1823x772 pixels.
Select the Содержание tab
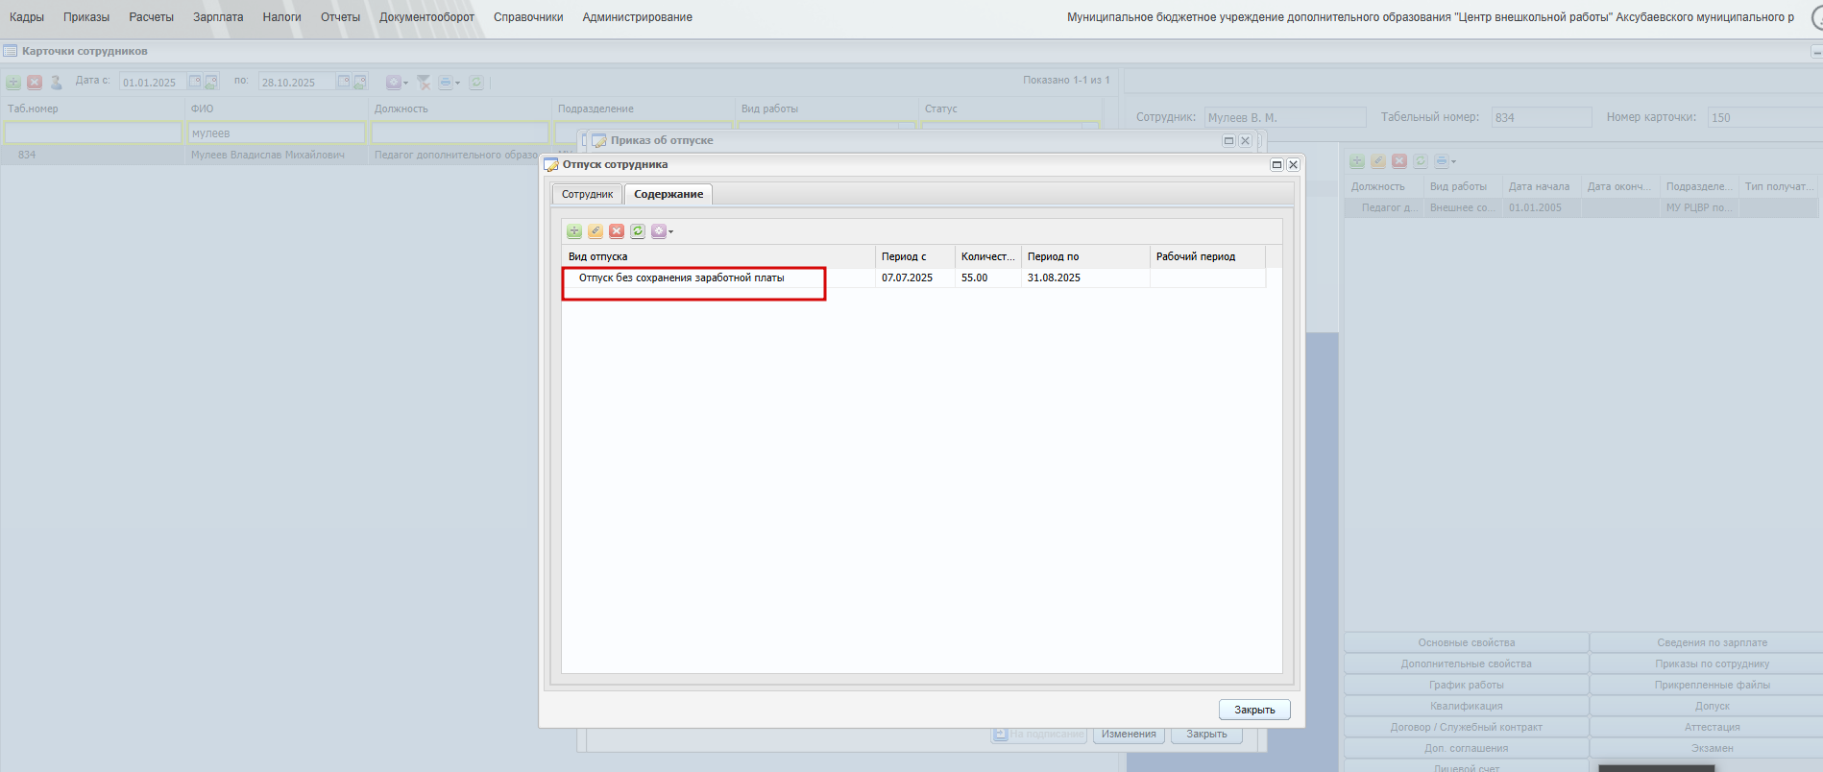(668, 194)
